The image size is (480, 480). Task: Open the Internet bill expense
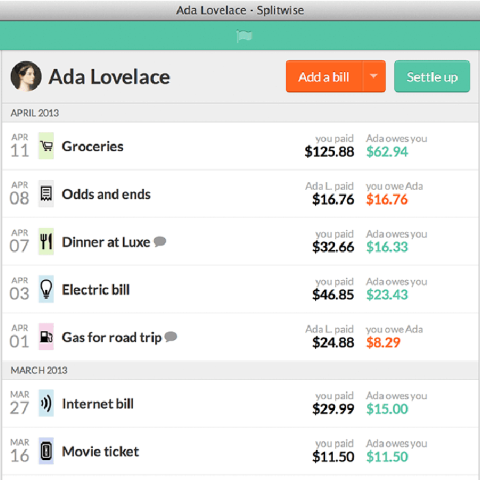(240, 404)
